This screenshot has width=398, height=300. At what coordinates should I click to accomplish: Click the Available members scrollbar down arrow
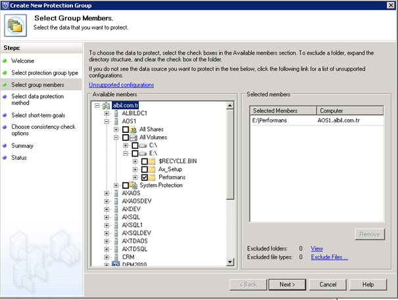pos(230,262)
